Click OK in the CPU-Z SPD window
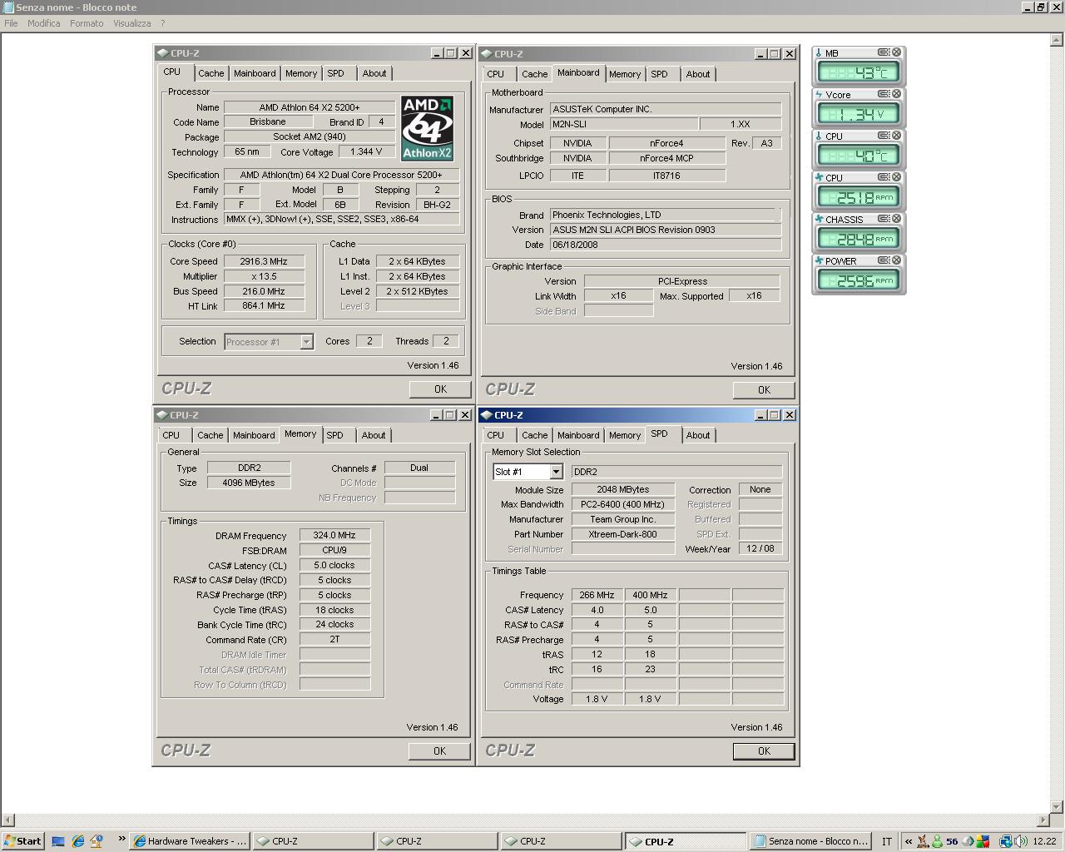The image size is (1065, 852). point(764,750)
